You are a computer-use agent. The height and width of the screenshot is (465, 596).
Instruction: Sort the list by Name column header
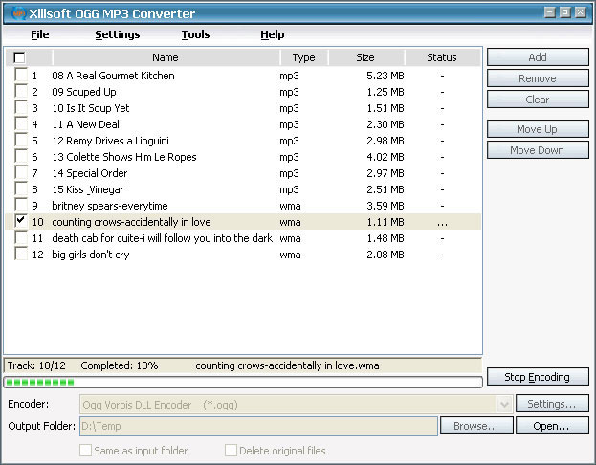click(x=165, y=57)
